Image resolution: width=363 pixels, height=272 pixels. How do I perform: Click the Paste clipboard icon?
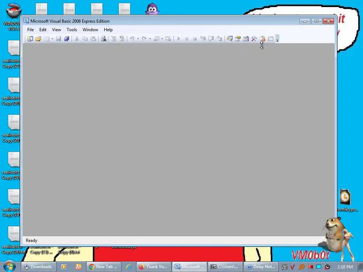point(93,39)
